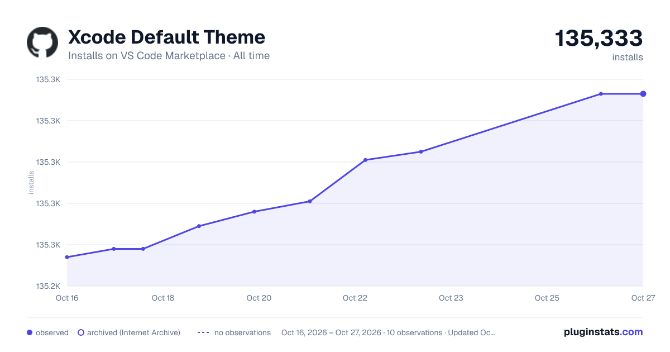This screenshot has height=352, width=670.
Task: Click the filled observed legend dot
Action: tap(30, 332)
